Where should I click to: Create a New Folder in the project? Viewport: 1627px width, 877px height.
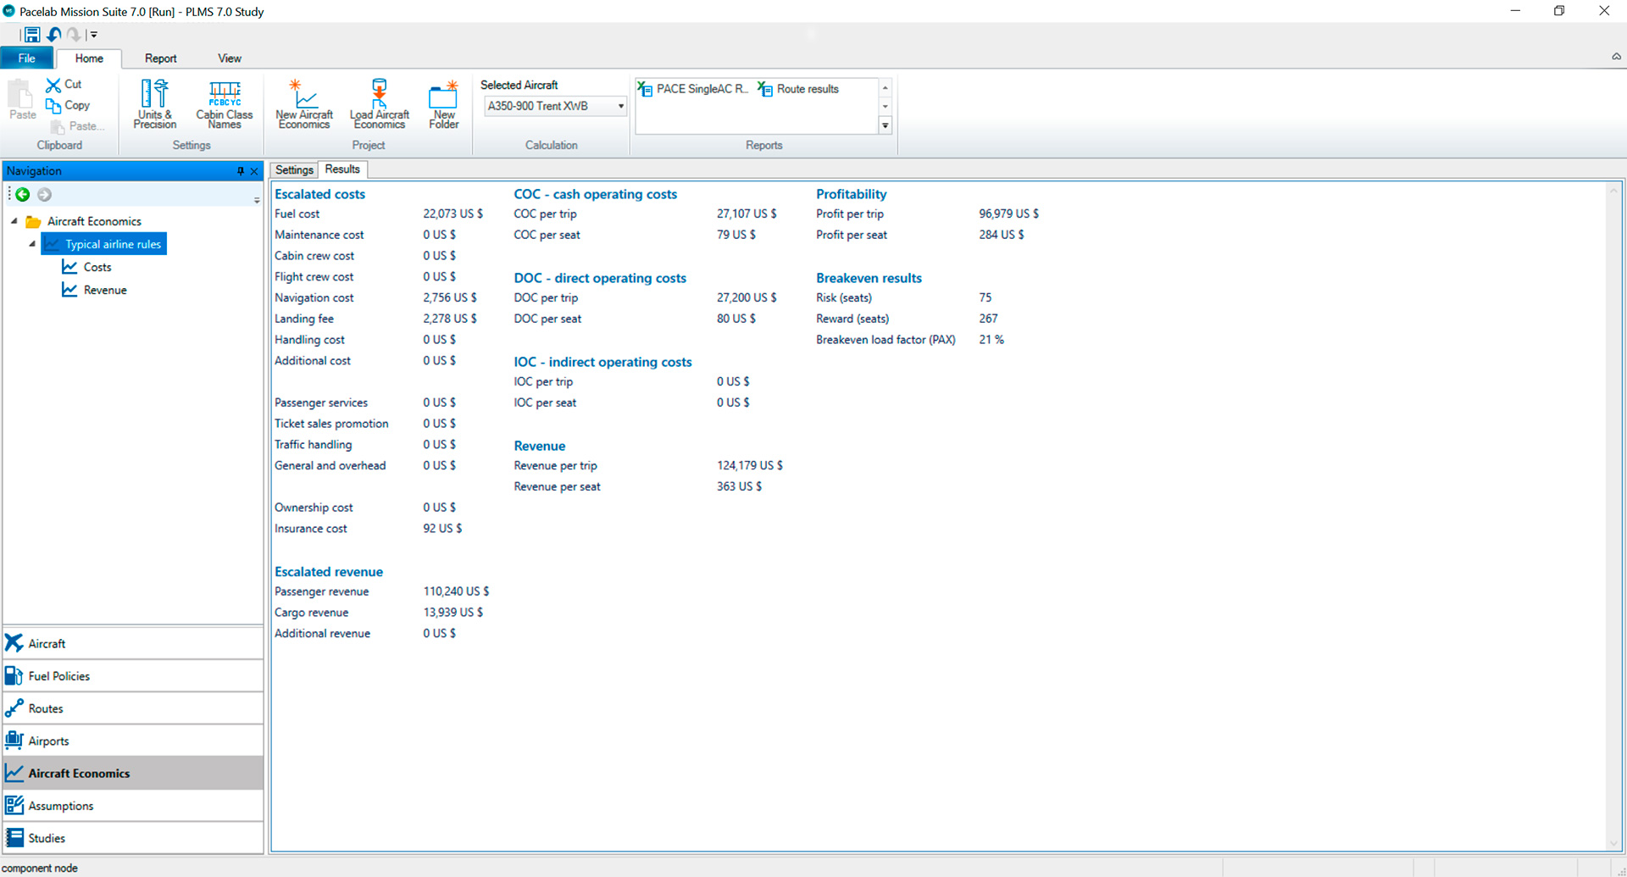click(x=444, y=103)
